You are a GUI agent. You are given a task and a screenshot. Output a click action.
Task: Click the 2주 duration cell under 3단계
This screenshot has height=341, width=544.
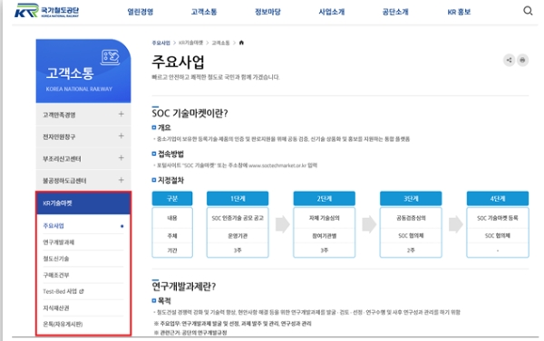pyautogui.click(x=411, y=250)
